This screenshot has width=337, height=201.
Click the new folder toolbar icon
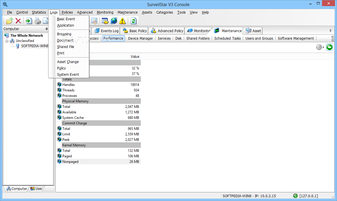pyautogui.click(x=10, y=21)
